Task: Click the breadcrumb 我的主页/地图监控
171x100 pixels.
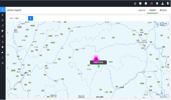Action: click(14, 10)
